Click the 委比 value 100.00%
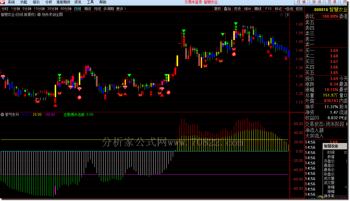 click(330, 16)
